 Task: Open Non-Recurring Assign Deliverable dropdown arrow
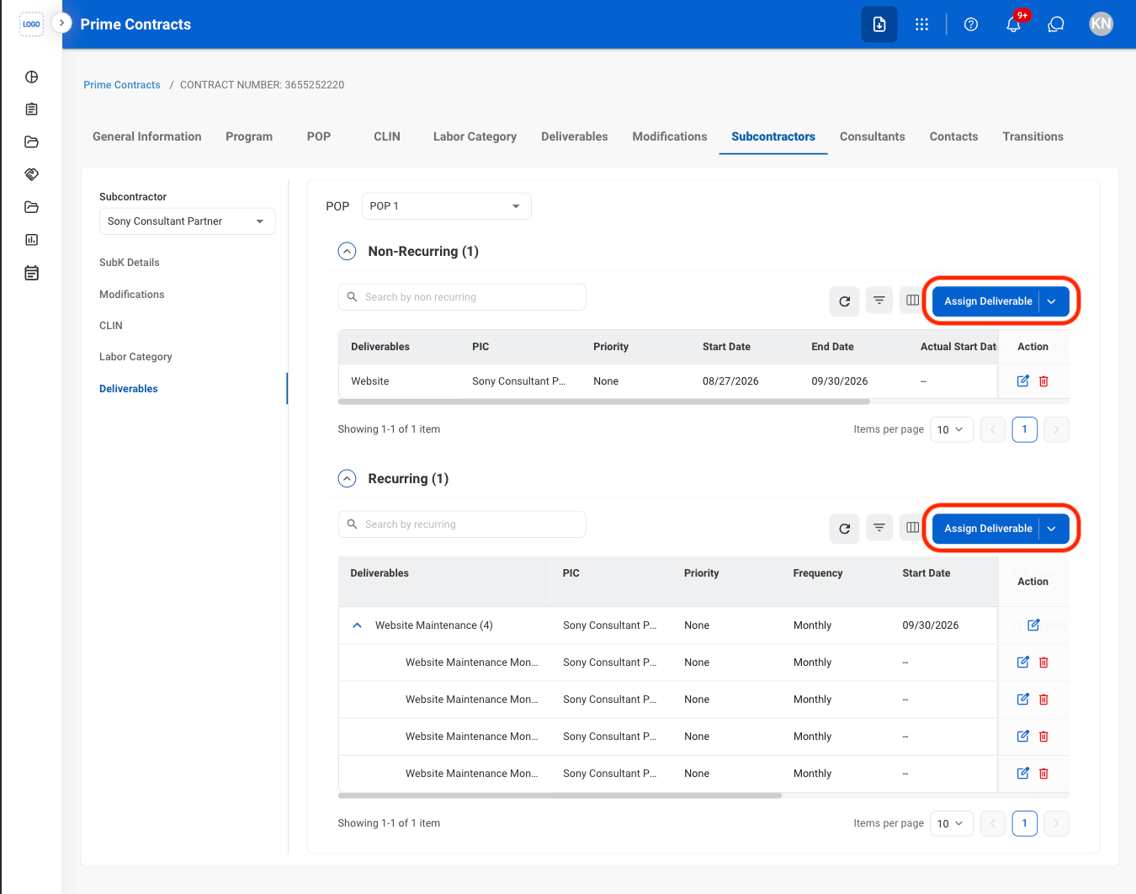1052,301
